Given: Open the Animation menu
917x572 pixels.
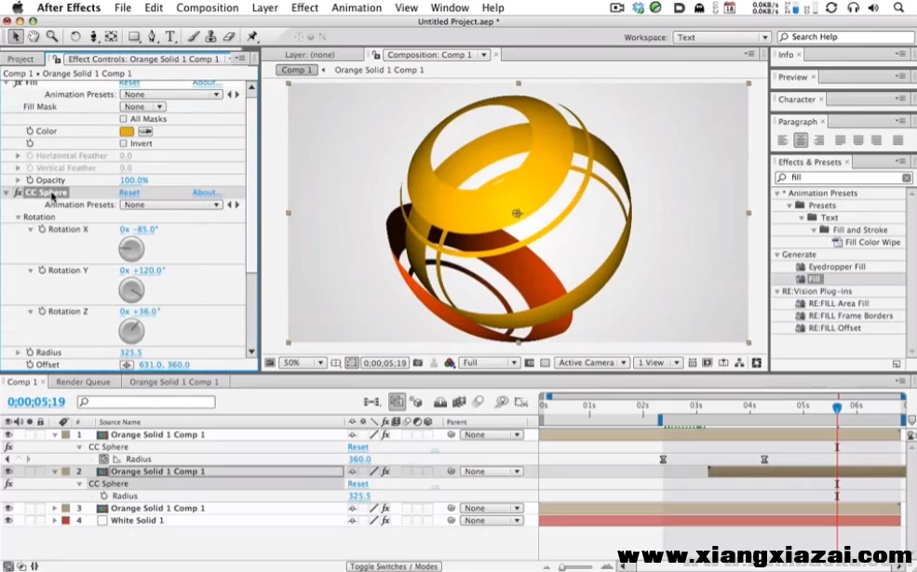Looking at the screenshot, I should coord(357,7).
